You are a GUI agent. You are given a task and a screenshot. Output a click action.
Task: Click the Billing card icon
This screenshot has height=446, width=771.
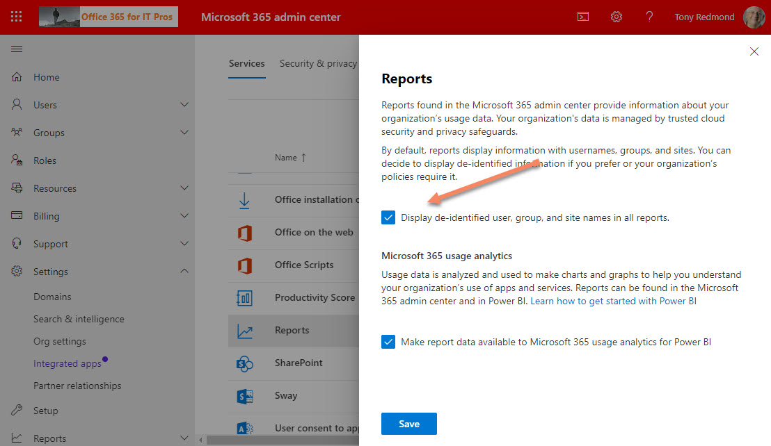(x=17, y=216)
